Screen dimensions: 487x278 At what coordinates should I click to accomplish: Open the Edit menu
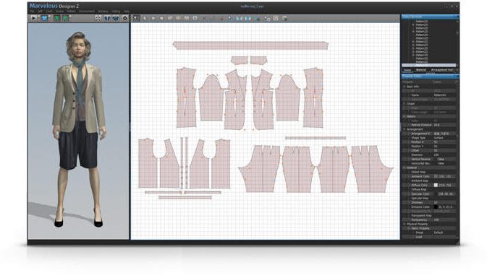[40, 12]
